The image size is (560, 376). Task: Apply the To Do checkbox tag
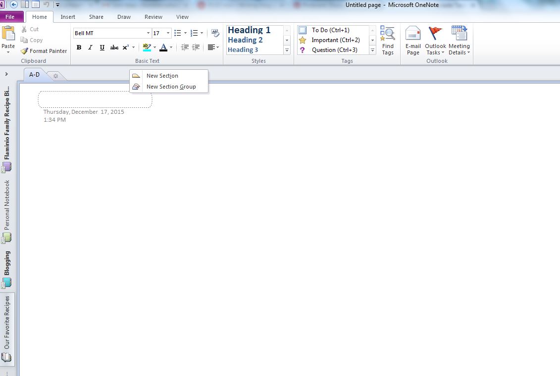point(333,30)
